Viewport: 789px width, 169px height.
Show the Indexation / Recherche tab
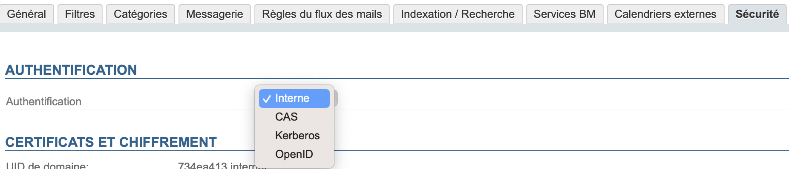pos(458,14)
